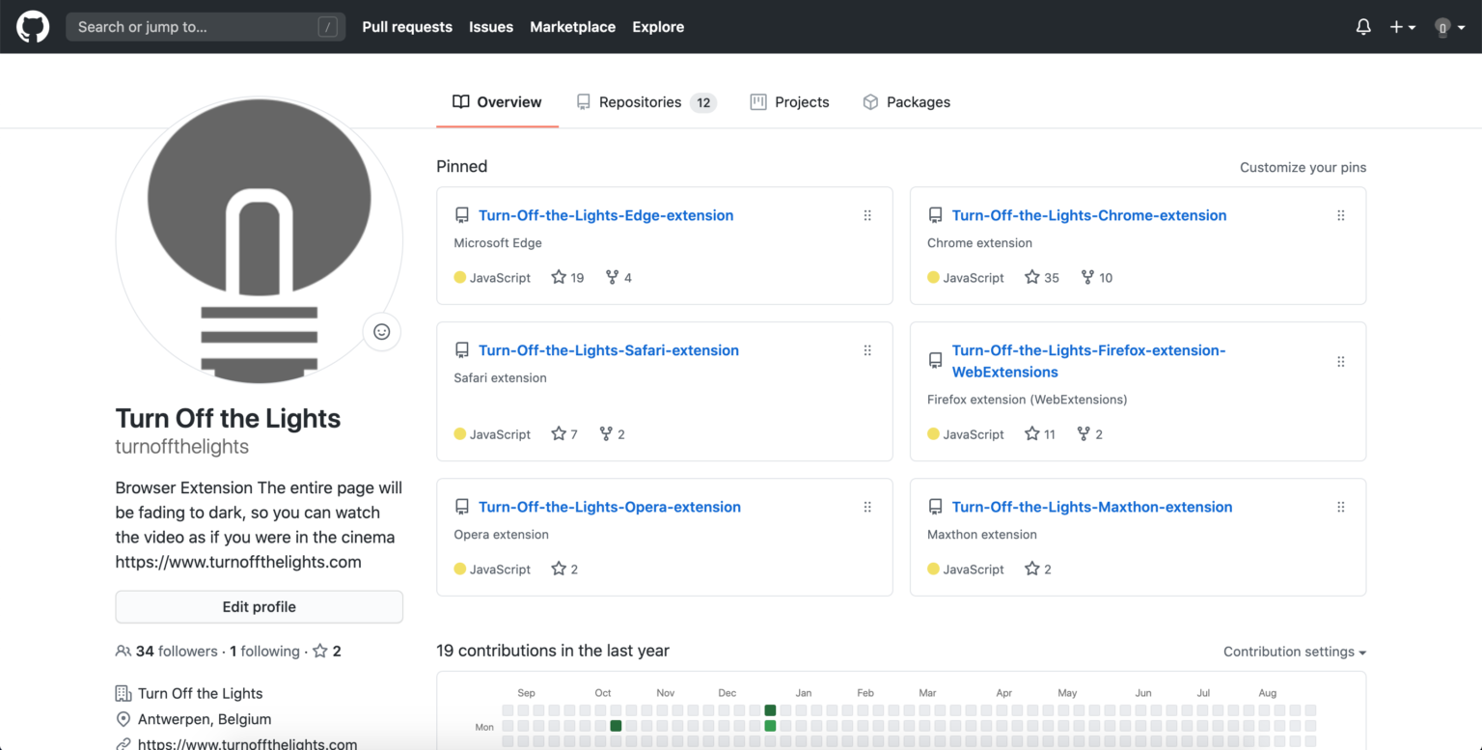Screen dimensions: 1482x750
Task: Click the Microsoft Edge description text
Action: tap(498, 243)
